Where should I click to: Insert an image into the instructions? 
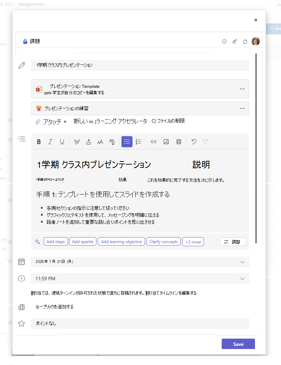click(166, 142)
